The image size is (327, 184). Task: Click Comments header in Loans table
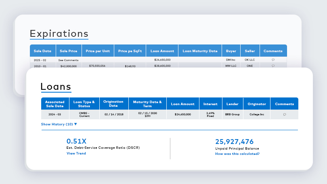pos(284,104)
